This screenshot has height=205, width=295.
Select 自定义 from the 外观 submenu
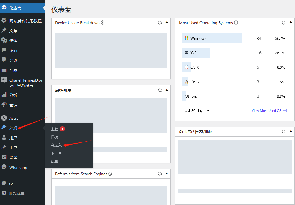point(56,145)
